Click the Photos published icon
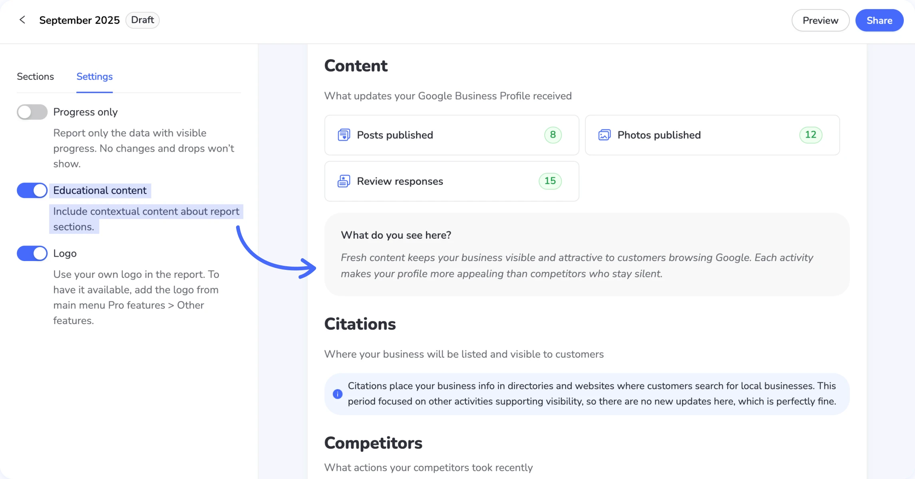 pyautogui.click(x=604, y=135)
